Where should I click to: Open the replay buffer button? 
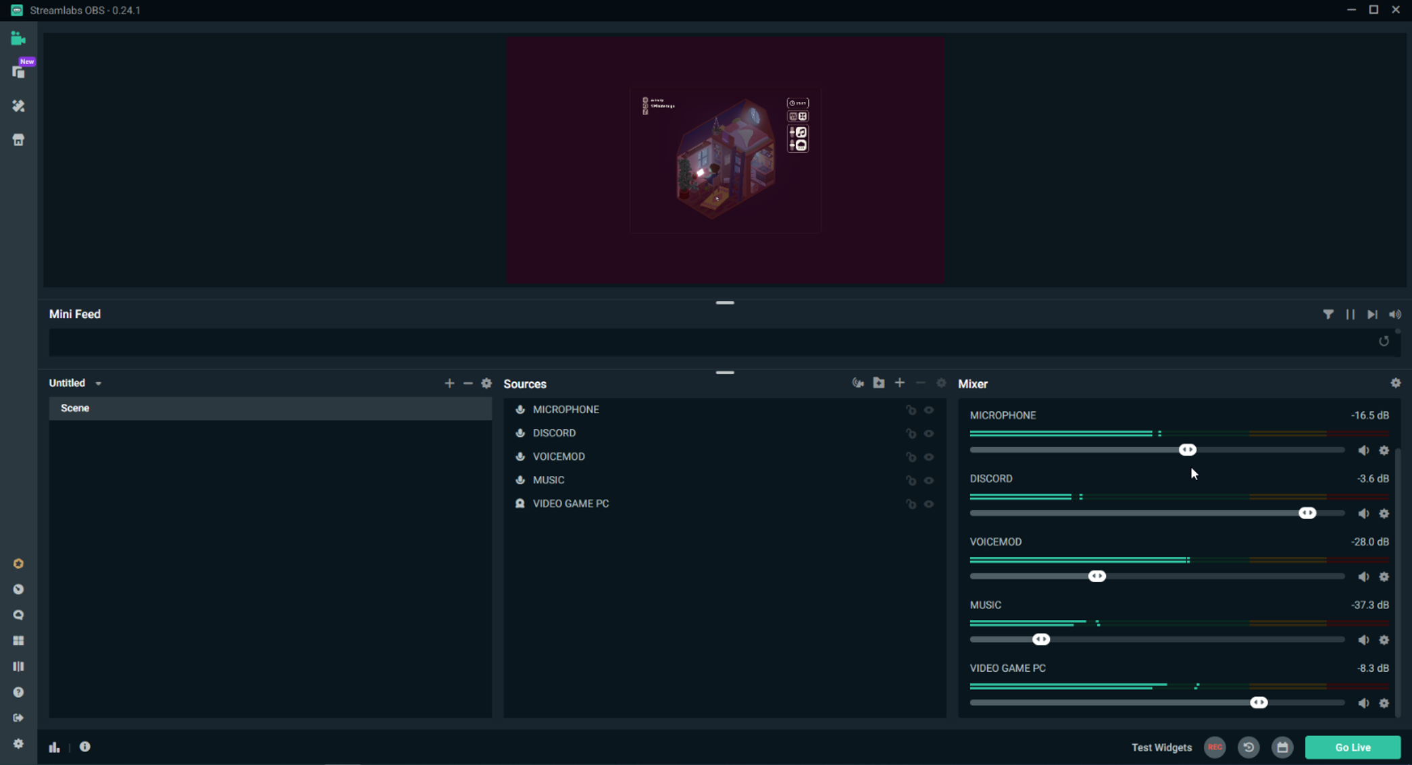pyautogui.click(x=1248, y=747)
